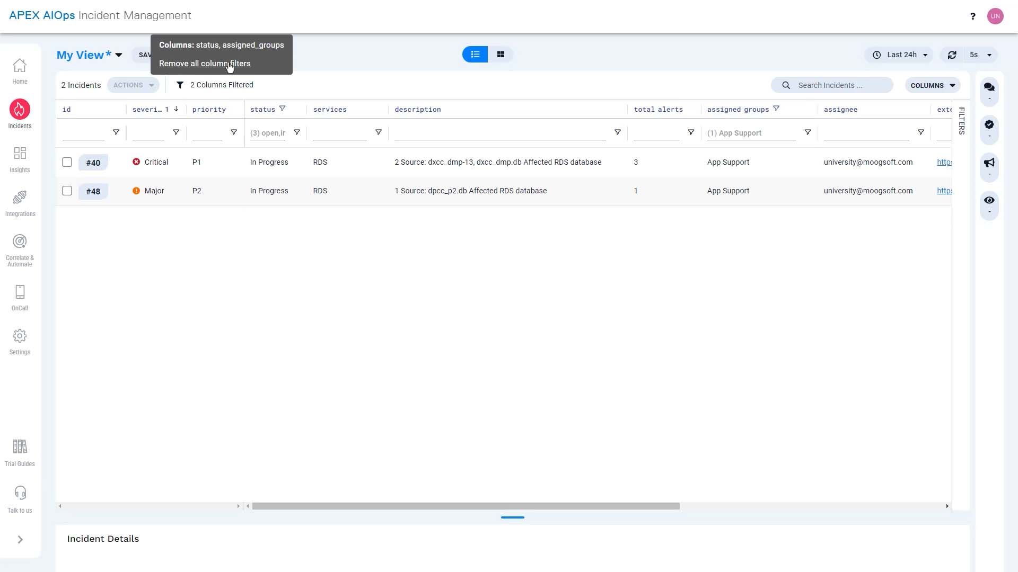Open the Last 24h time range dropdown
Image resolution: width=1018 pixels, height=572 pixels.
900,55
